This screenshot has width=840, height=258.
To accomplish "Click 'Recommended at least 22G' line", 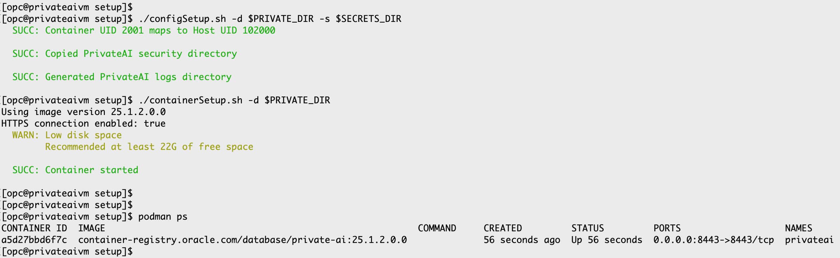I will pos(149,147).
